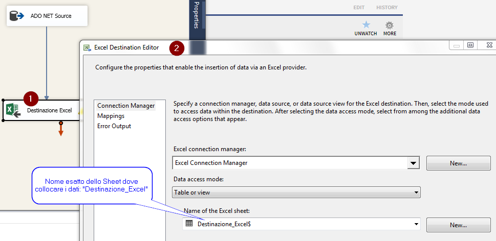Click the 'Table or view' value text
Screen dimensions: 496x241
[192, 192]
